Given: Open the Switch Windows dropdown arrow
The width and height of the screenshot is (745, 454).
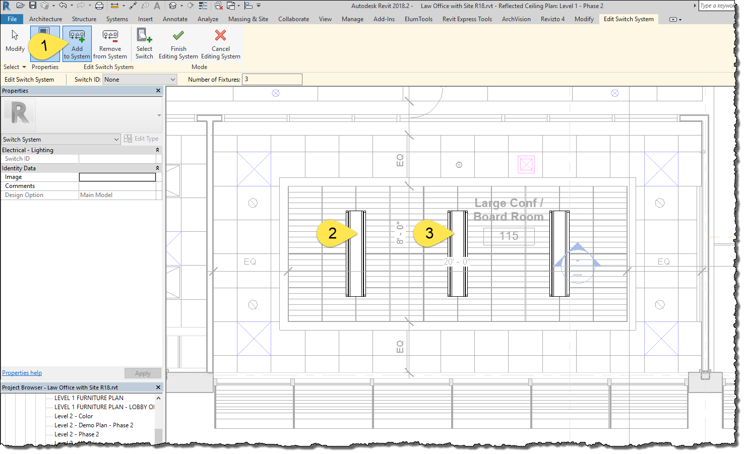Looking at the screenshot, I should tap(239, 6).
